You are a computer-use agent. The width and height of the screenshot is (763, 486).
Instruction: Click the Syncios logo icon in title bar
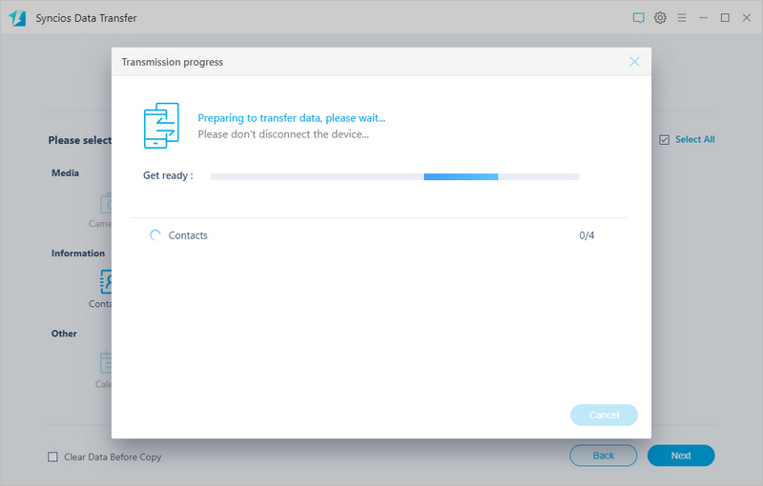[x=17, y=18]
